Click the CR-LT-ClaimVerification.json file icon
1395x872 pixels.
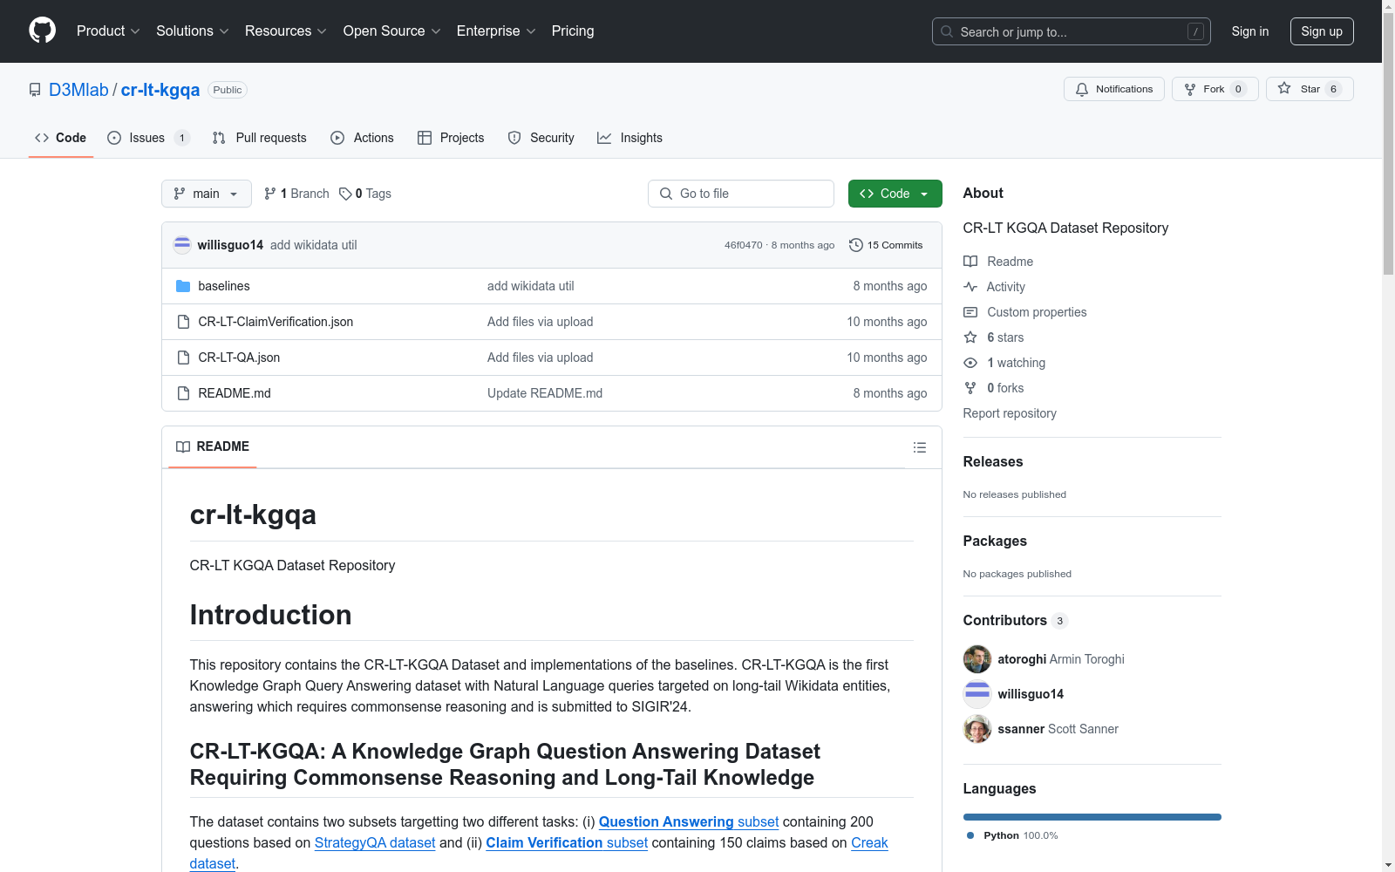(183, 322)
